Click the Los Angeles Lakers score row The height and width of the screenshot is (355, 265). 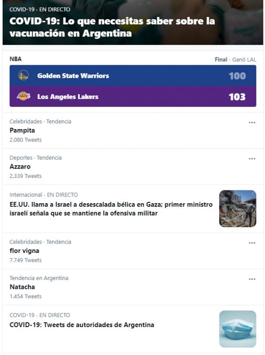133,96
